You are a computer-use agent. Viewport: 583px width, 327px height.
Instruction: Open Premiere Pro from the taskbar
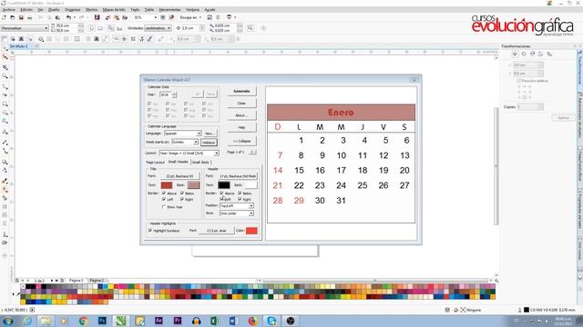point(178,321)
